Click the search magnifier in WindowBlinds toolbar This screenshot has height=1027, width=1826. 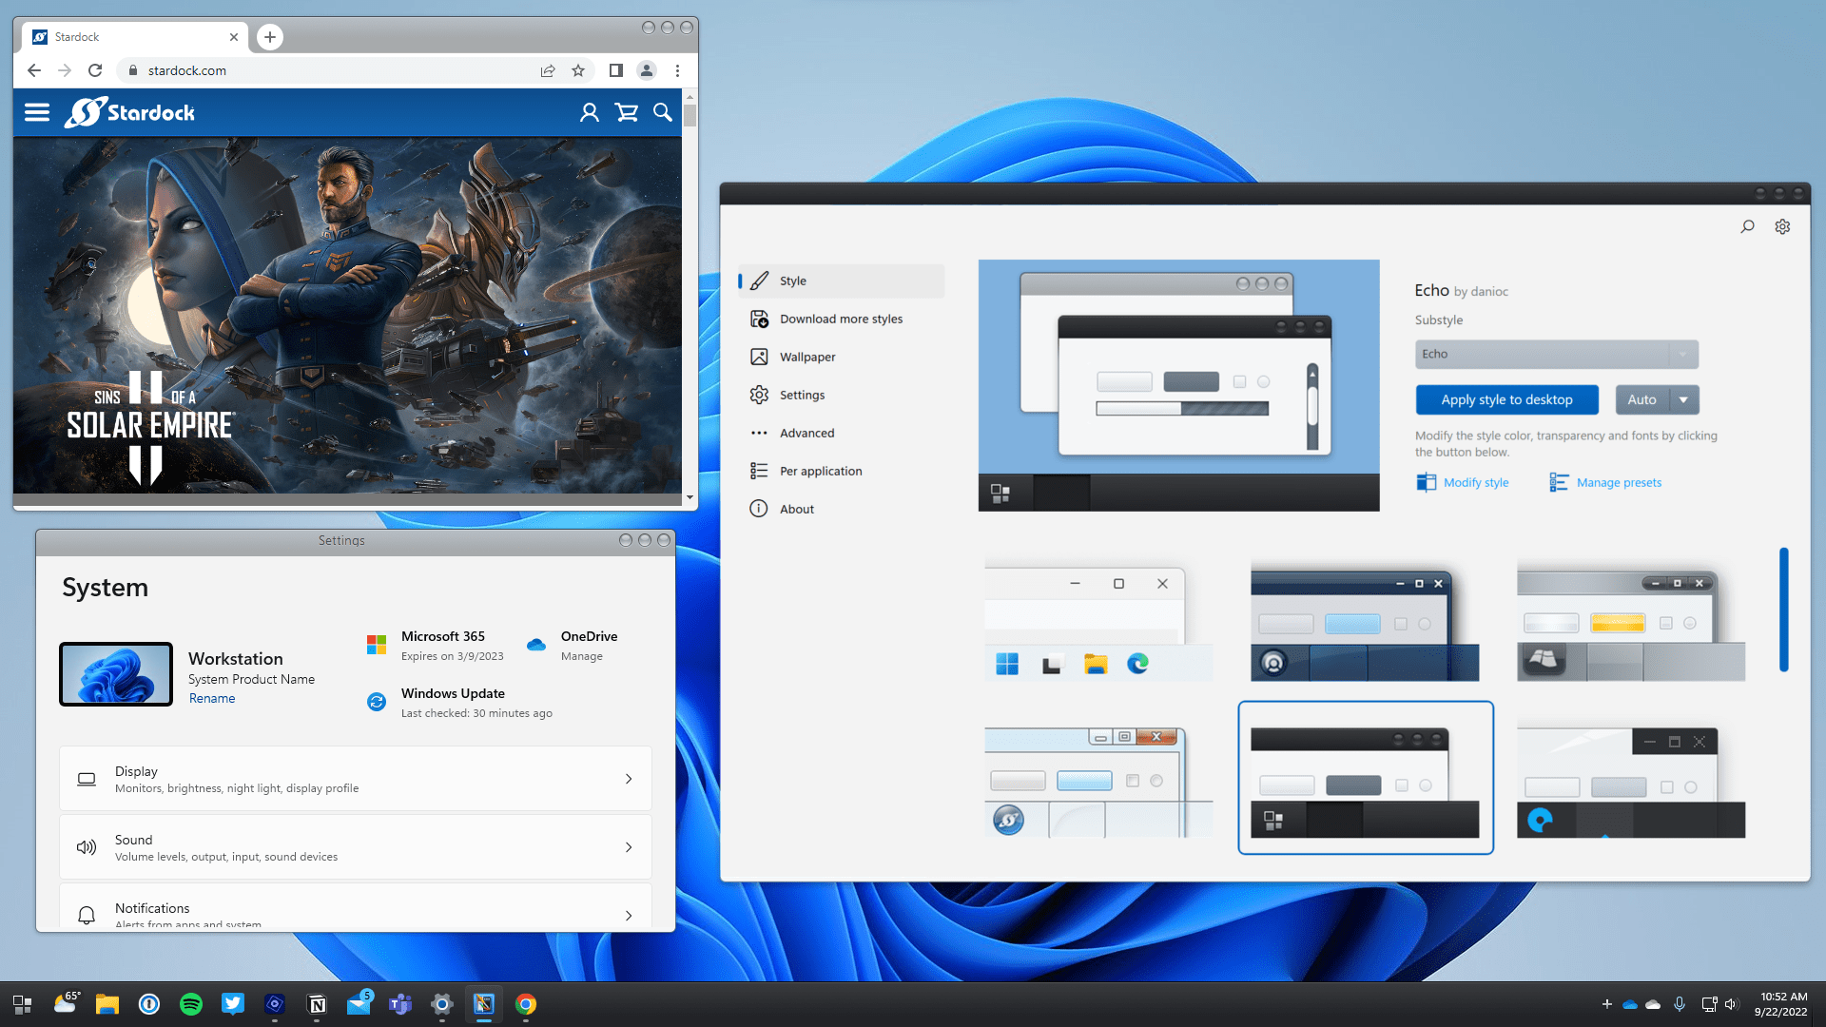pos(1747,226)
